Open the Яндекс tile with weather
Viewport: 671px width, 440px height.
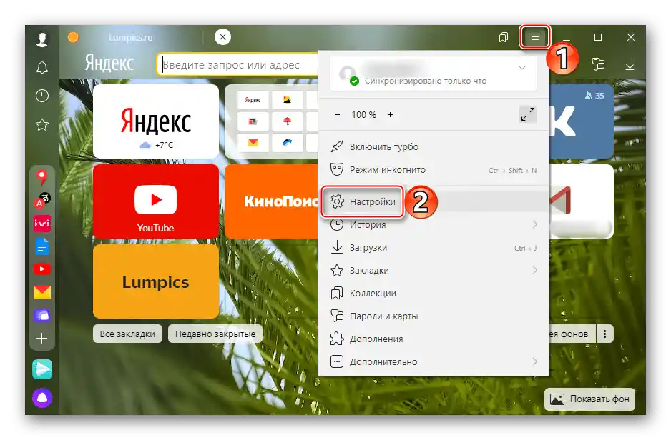click(x=156, y=121)
